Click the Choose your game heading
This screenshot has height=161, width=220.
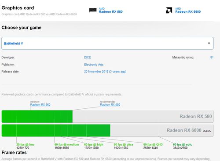pos(22,28)
